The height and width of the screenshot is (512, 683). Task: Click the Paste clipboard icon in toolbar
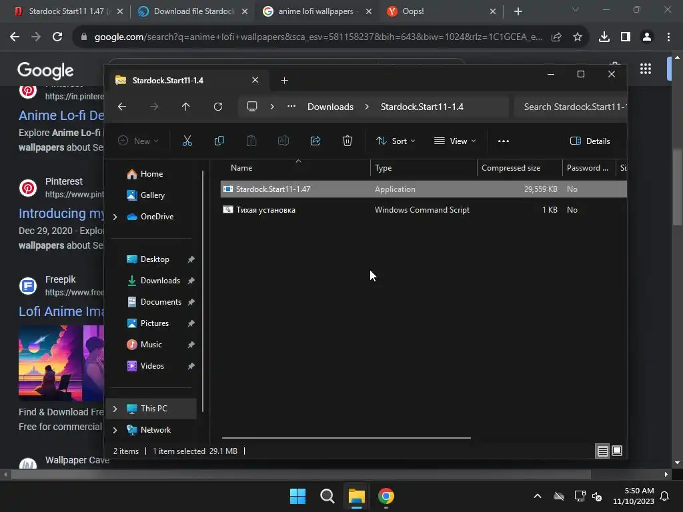251,141
